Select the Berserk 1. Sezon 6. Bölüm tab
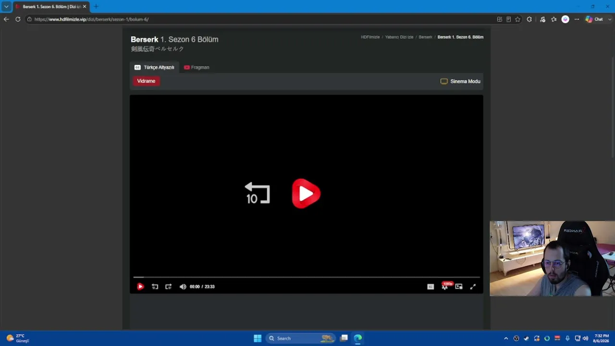The height and width of the screenshot is (346, 615). coord(51,7)
